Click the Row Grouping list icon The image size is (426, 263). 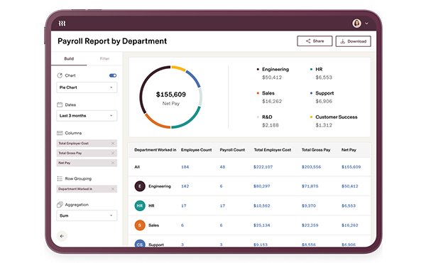[60, 178]
